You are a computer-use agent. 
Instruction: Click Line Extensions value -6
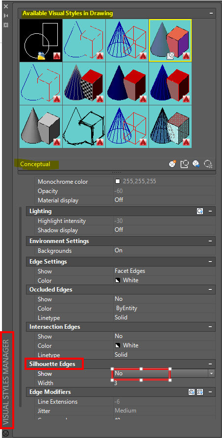[x=117, y=402]
